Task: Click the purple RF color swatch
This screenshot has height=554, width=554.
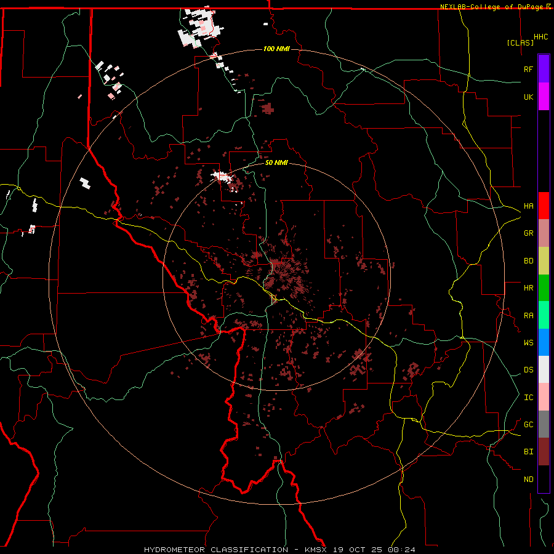Action: pyautogui.click(x=544, y=69)
